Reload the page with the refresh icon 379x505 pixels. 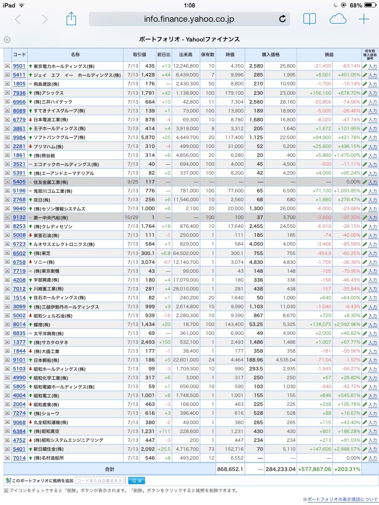[x=282, y=19]
